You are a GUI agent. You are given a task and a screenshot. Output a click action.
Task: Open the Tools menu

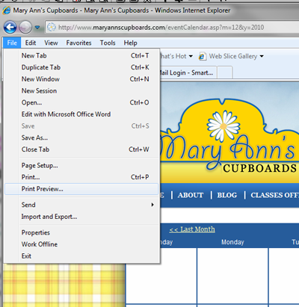(108, 43)
